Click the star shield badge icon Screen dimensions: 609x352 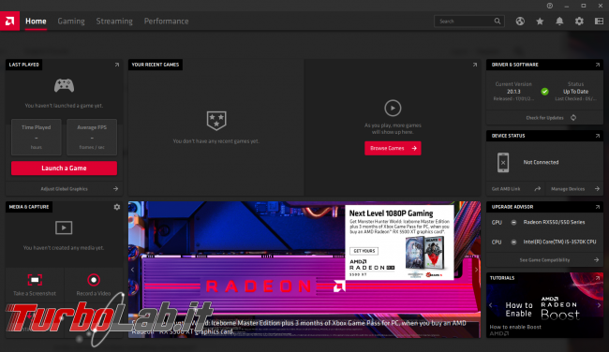point(216,121)
